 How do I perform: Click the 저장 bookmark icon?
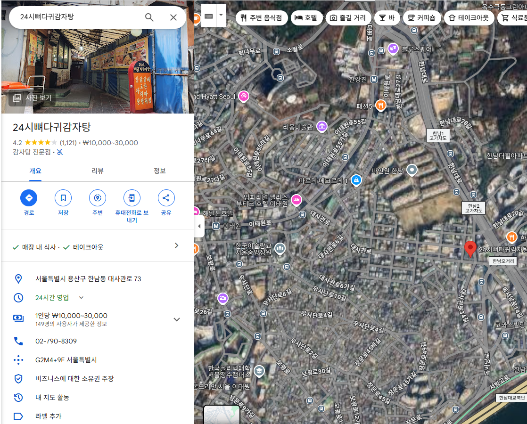click(x=63, y=198)
